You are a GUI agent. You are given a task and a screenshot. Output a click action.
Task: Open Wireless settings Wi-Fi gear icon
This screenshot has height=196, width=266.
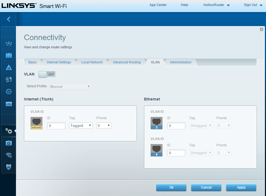click(x=9, y=155)
